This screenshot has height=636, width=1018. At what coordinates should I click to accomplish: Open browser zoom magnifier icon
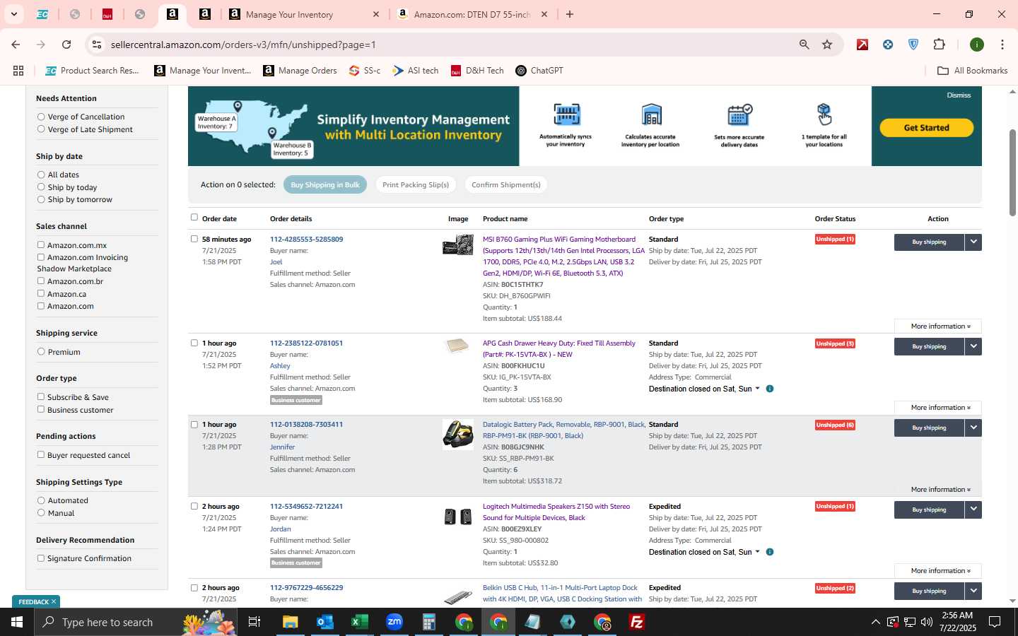click(805, 45)
